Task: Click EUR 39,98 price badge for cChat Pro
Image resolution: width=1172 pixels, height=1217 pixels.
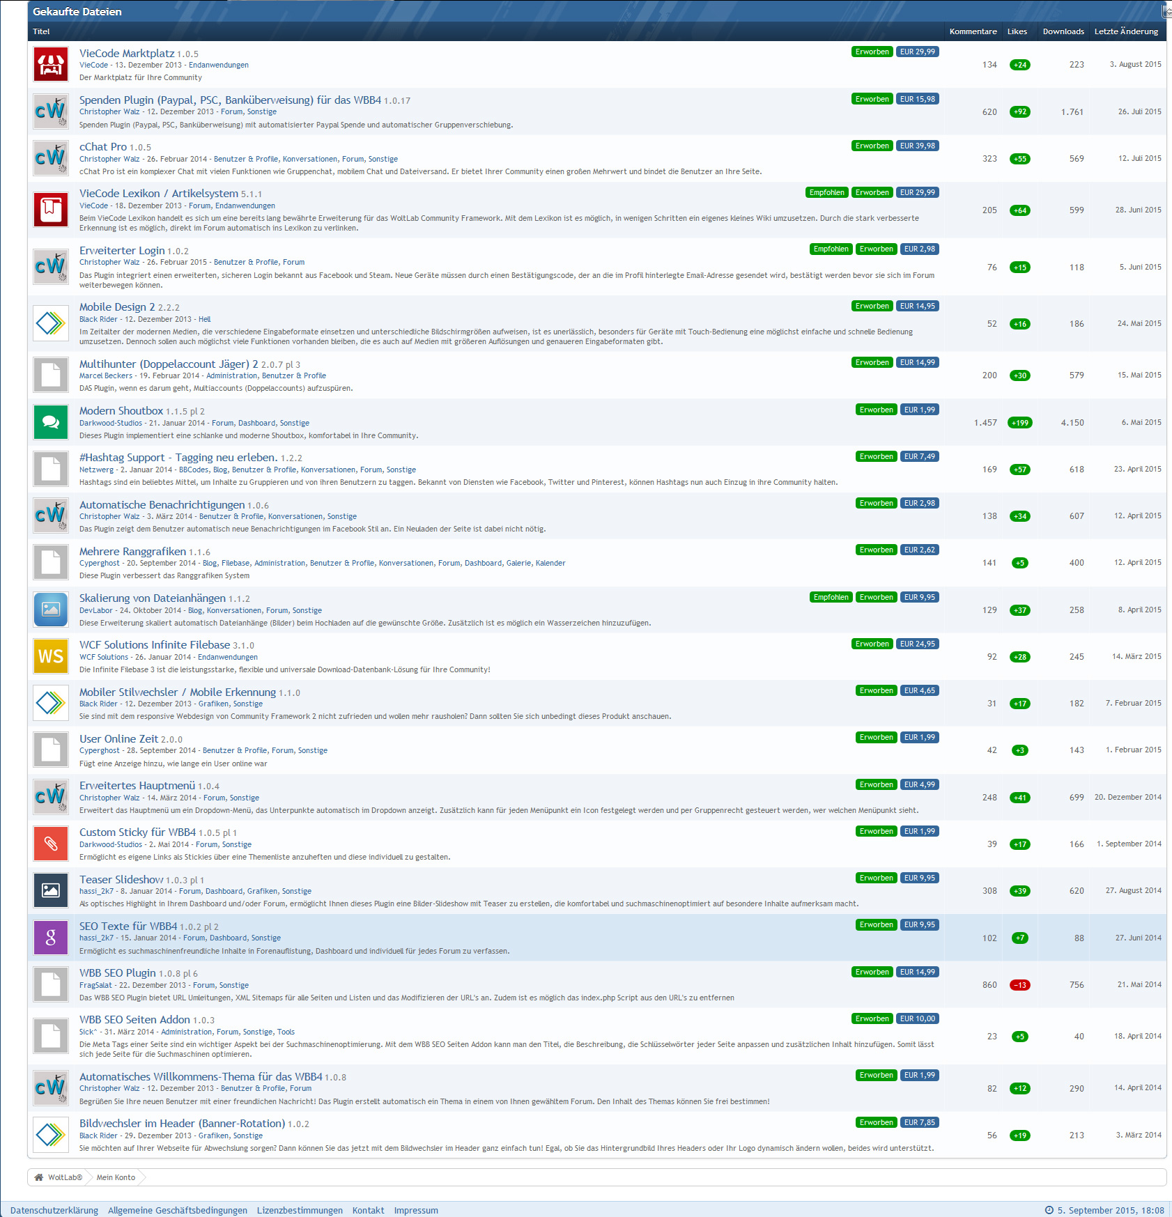Action: pos(917,146)
